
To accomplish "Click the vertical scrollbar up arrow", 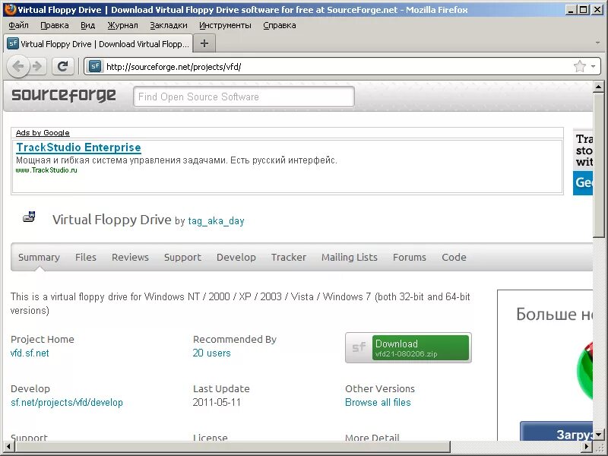I will coord(598,87).
